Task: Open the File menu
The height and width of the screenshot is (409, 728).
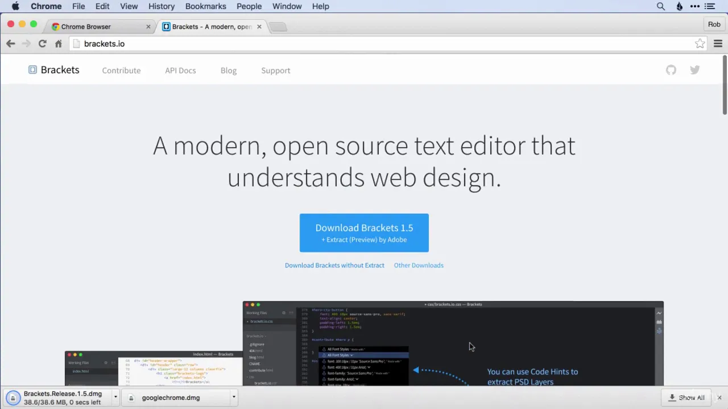Action: pyautogui.click(x=78, y=6)
